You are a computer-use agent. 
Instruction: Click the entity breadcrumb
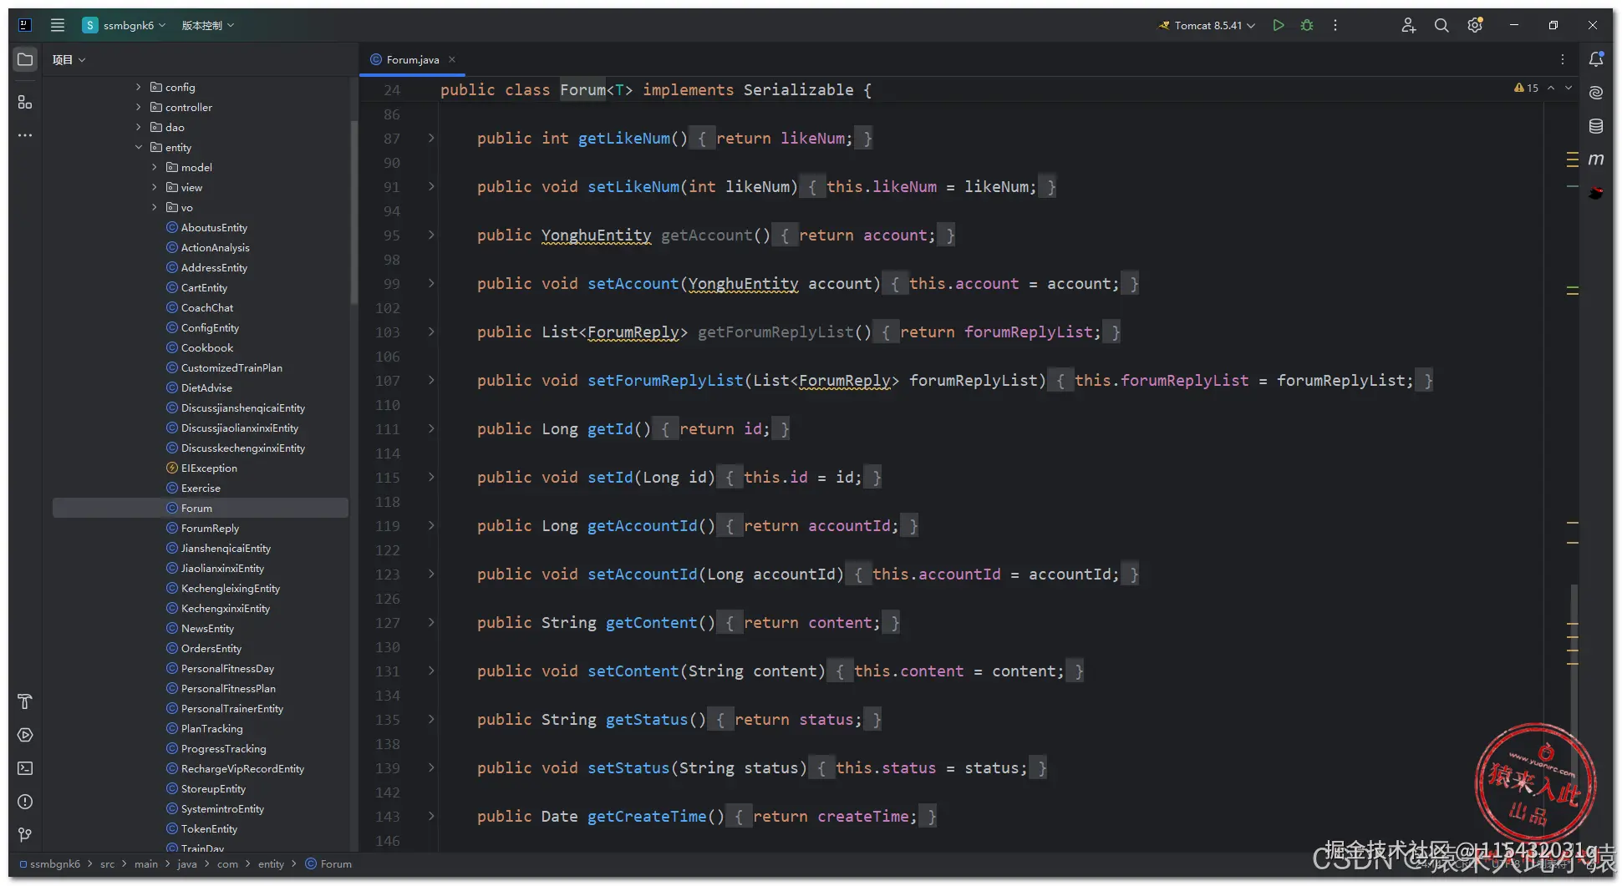click(x=271, y=864)
